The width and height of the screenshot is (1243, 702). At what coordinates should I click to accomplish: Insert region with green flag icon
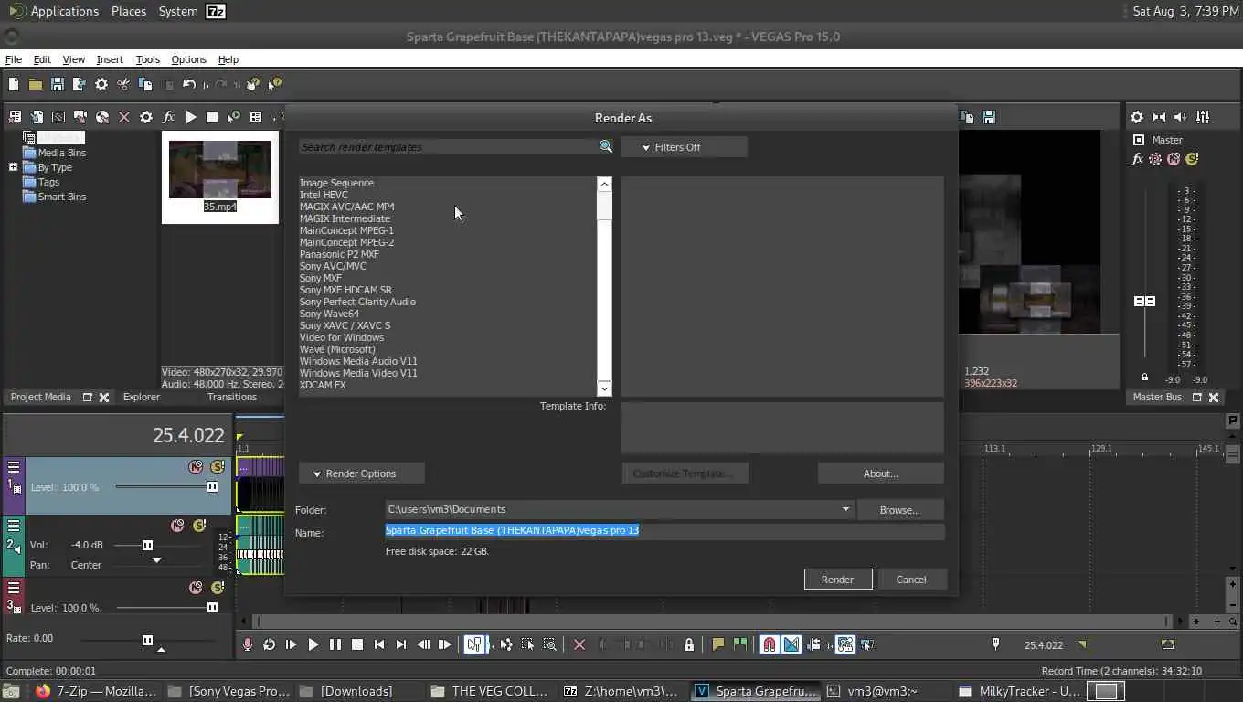tap(740, 644)
